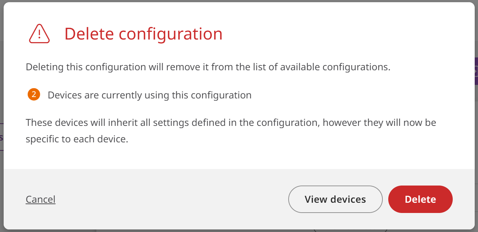Click the word "Devices" beside the orange badge
Image resolution: width=478 pixels, height=232 pixels.
[64, 95]
